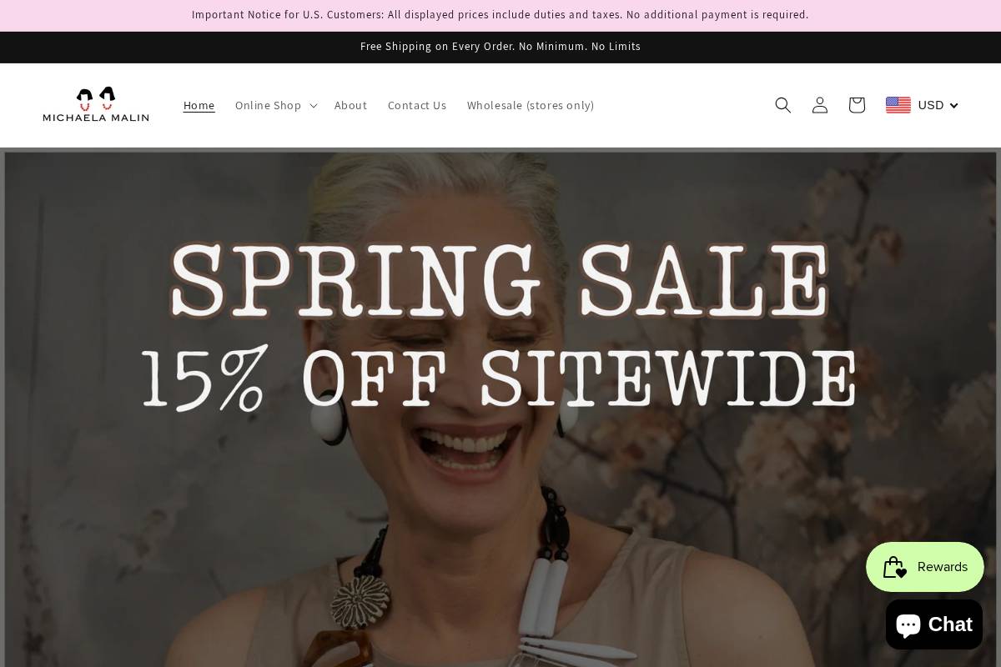
Task: Open the search magnifier icon
Action: pyautogui.click(x=782, y=105)
